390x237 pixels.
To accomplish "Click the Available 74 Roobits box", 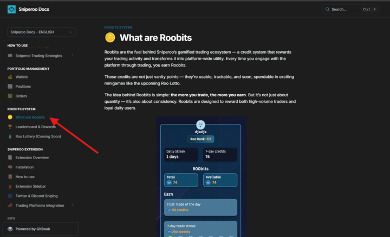I will 220,180.
